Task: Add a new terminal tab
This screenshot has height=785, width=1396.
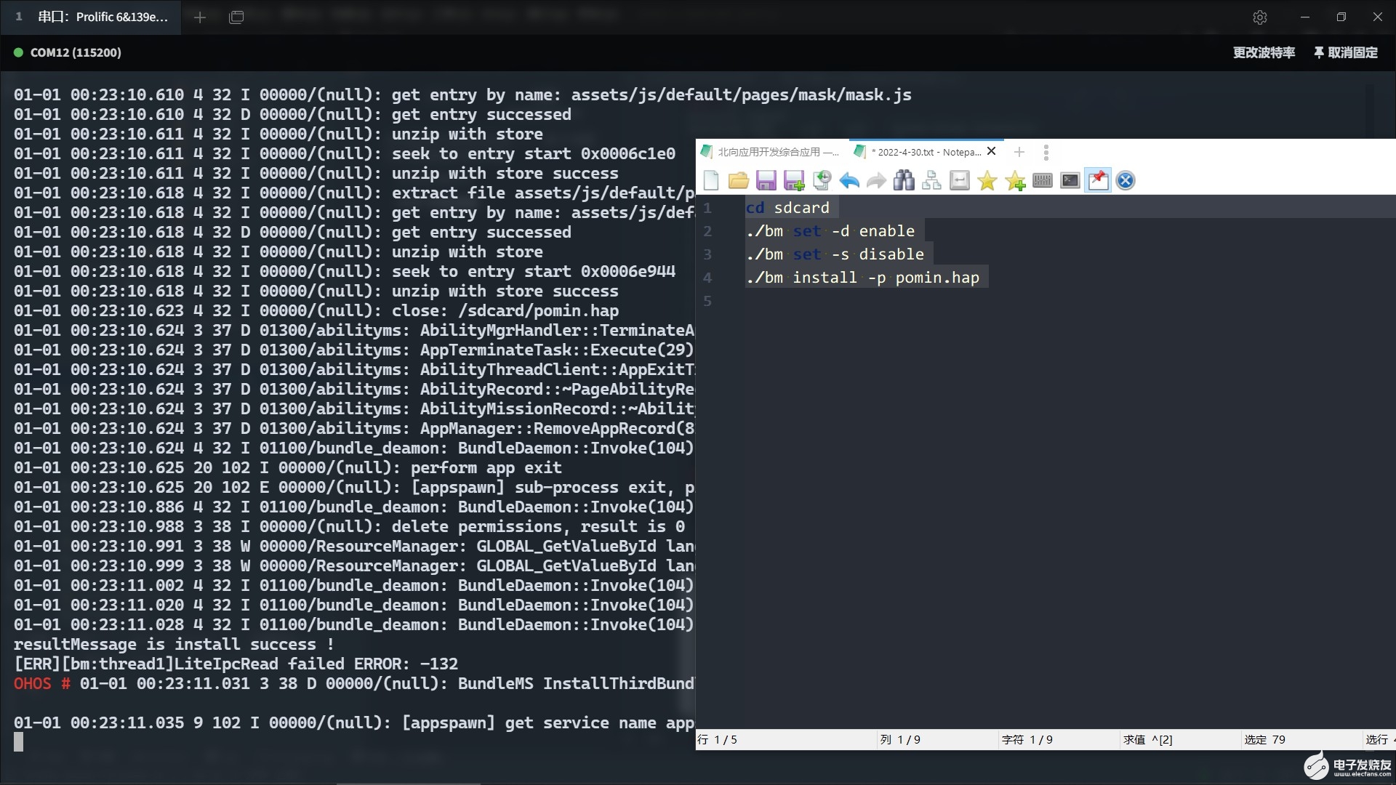Action: [x=200, y=17]
